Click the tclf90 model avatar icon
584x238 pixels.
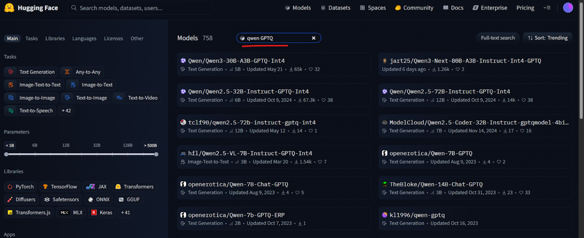pos(183,123)
